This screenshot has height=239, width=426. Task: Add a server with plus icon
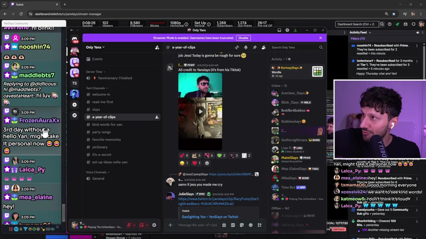point(75,105)
